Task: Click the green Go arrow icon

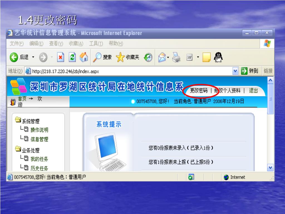Action: click(x=244, y=71)
